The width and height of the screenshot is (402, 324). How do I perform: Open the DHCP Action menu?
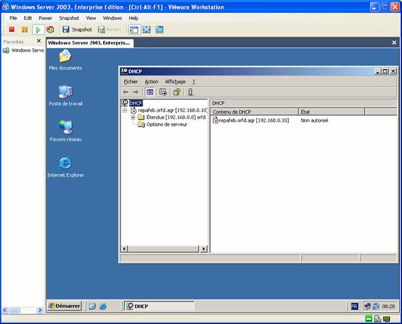[x=151, y=82]
